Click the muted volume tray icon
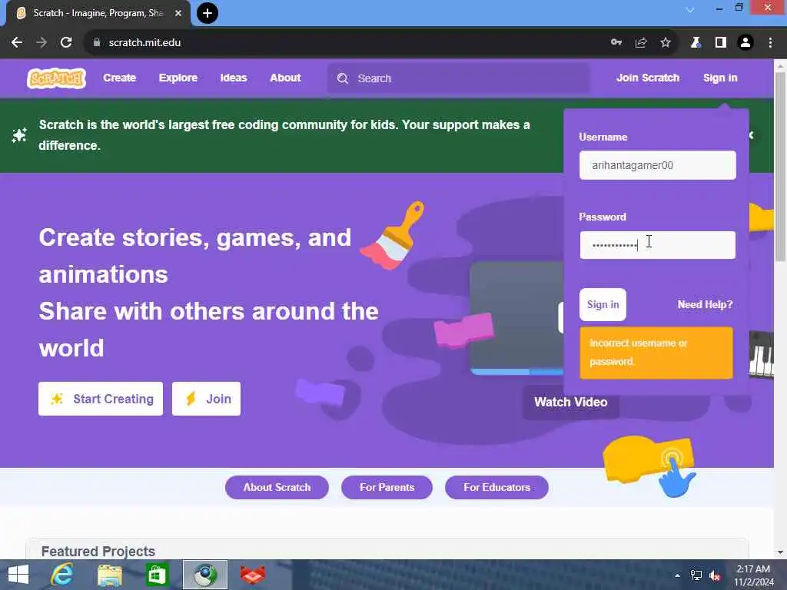Screen dimensions: 787x590 [716, 575]
